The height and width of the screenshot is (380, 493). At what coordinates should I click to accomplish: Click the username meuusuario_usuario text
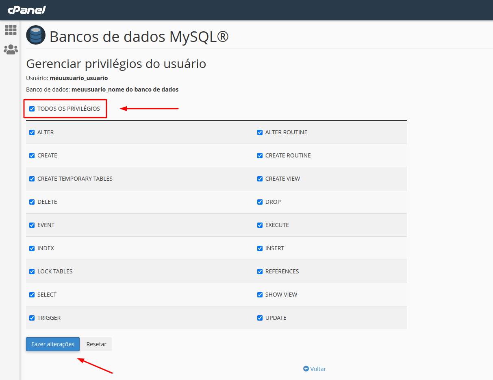[x=79, y=78]
